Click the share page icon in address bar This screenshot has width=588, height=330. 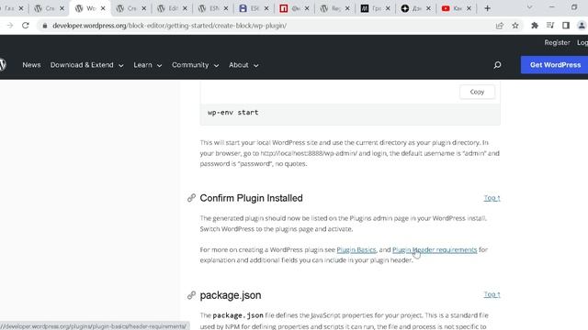click(x=500, y=26)
